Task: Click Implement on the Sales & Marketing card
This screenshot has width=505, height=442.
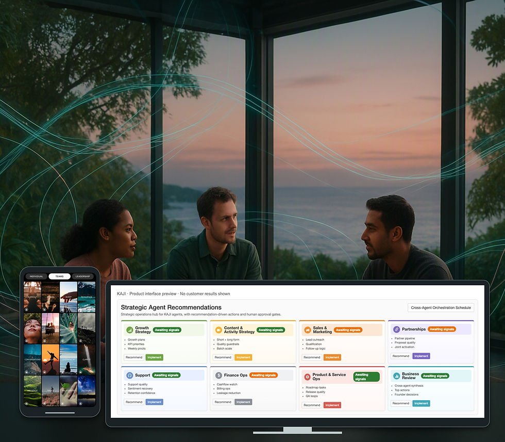Action: (x=332, y=357)
